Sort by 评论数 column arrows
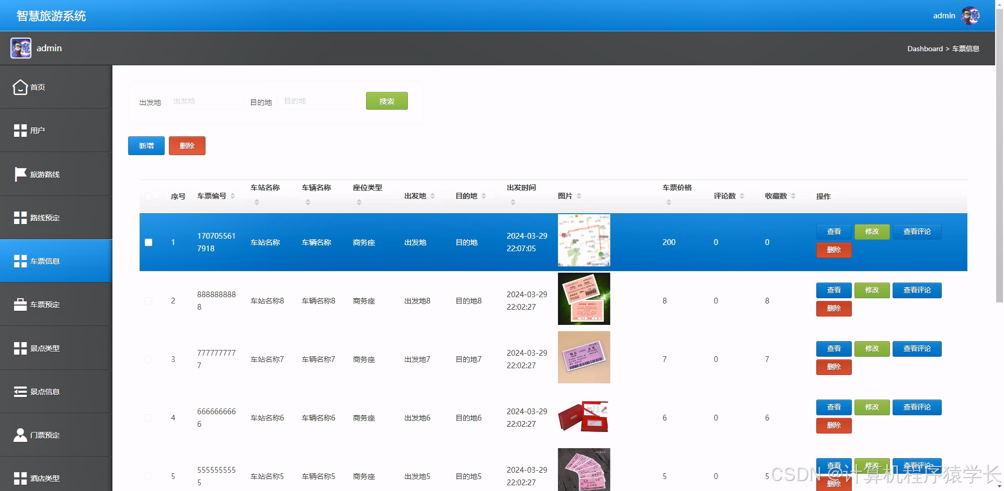 742,196
